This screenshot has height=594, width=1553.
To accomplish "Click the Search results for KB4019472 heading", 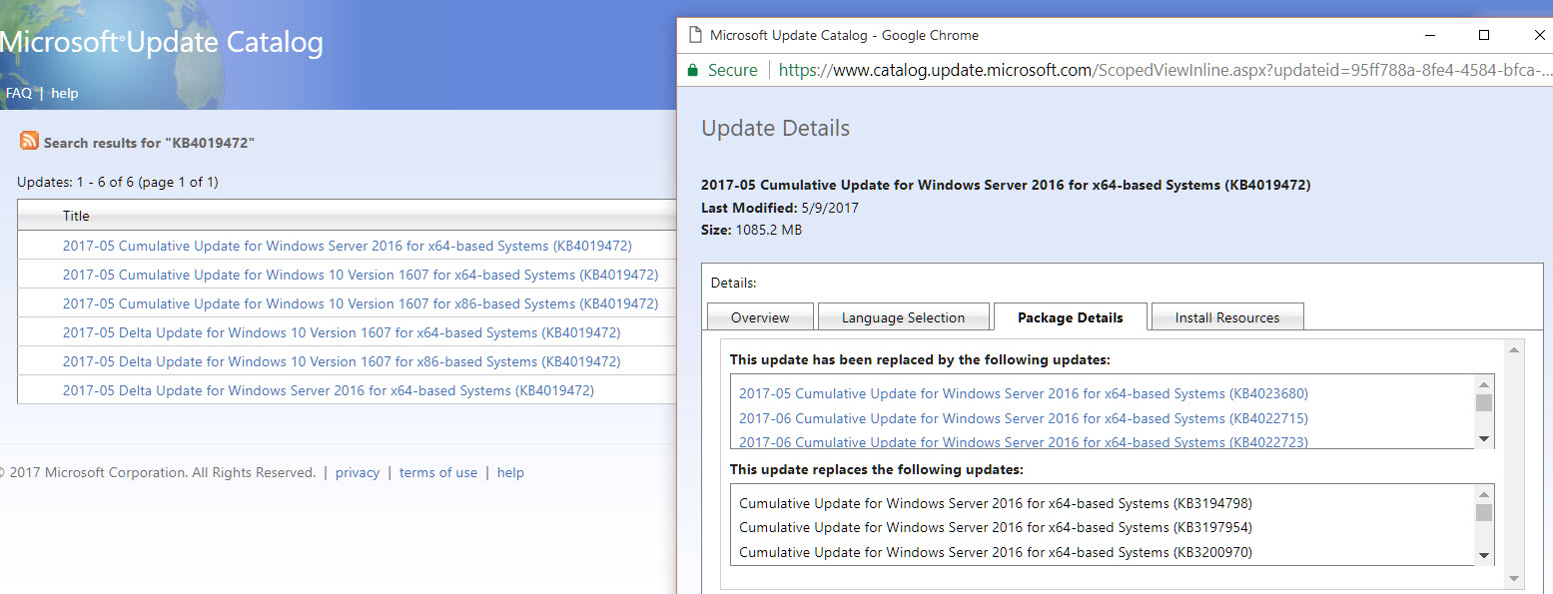I will click(x=149, y=143).
